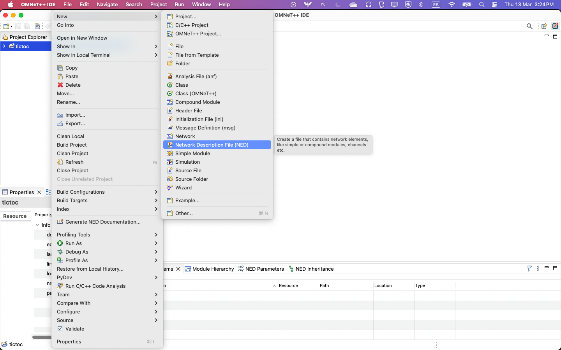This screenshot has height=350, width=561.
Task: Click Wi-Fi status icon
Action: click(x=452, y=5)
